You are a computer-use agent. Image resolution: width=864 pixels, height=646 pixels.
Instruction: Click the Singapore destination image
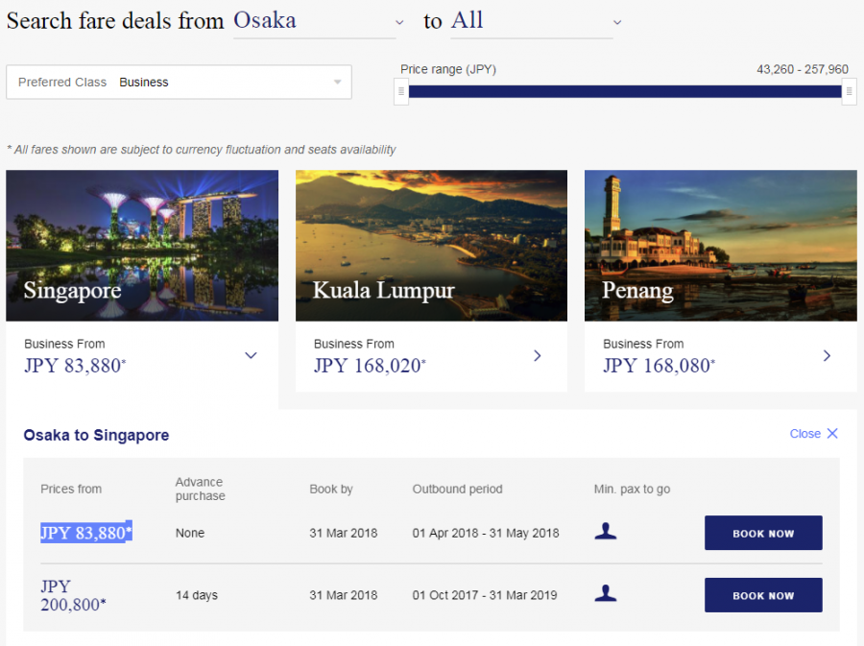142,245
